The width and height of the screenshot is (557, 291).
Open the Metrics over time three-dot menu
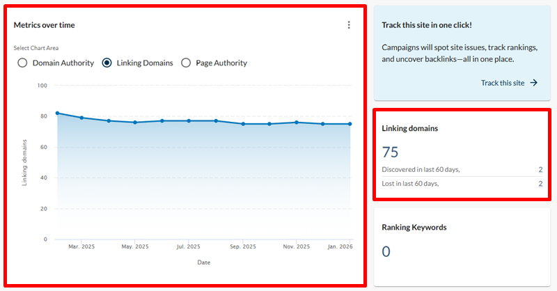tap(349, 25)
